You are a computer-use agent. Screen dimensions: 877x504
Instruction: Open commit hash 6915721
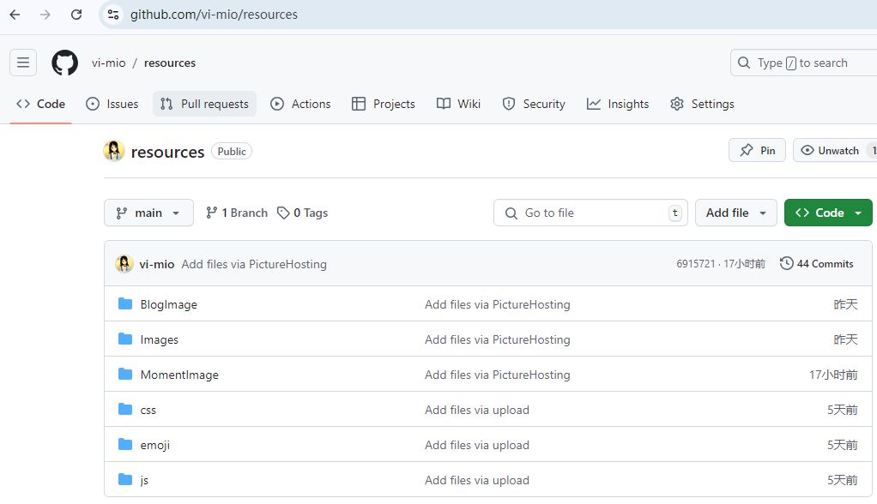click(696, 264)
